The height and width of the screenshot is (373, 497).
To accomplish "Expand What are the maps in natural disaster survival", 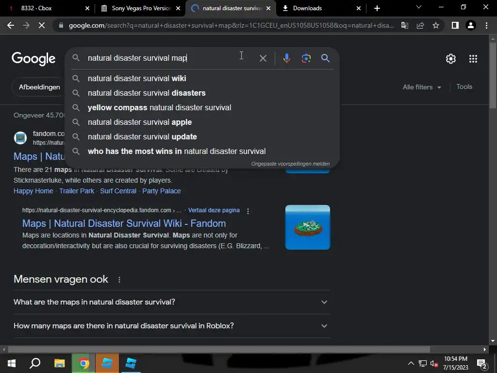I will pos(171,302).
